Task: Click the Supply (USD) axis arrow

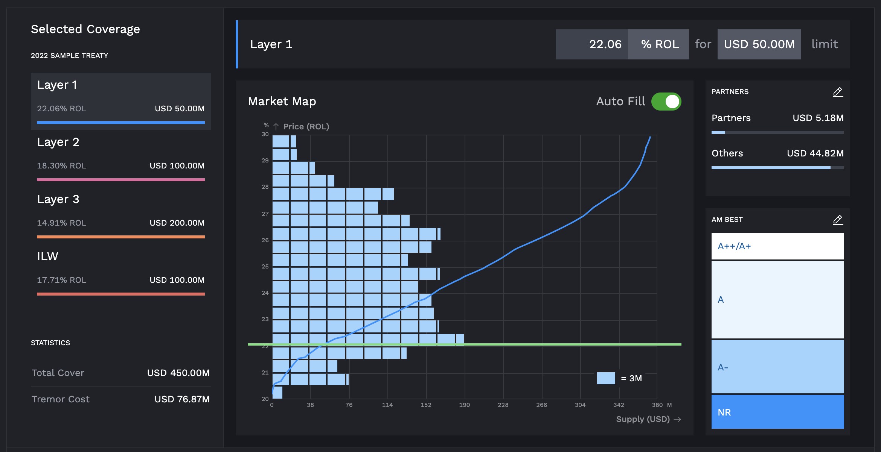Action: [x=677, y=419]
